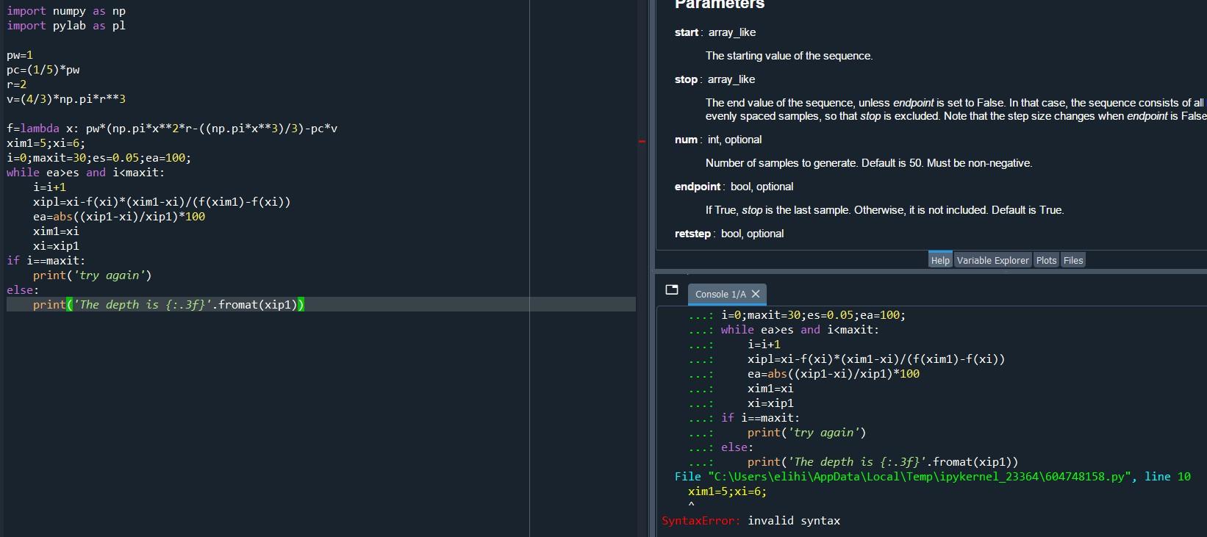
Task: Click the 'SyntaxError: invalid syntax' message in console
Action: click(751, 521)
